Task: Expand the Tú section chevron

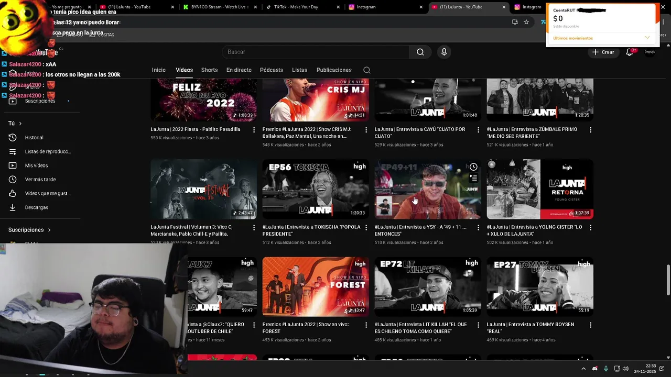Action: tap(20, 124)
